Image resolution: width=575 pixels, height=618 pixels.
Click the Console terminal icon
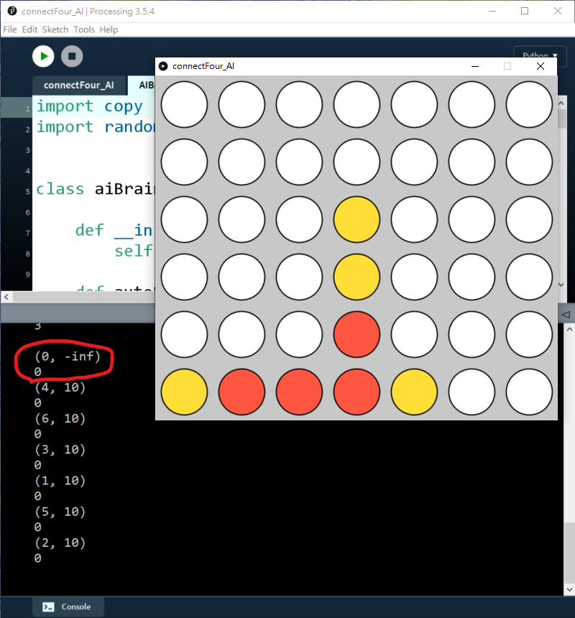[x=48, y=607]
